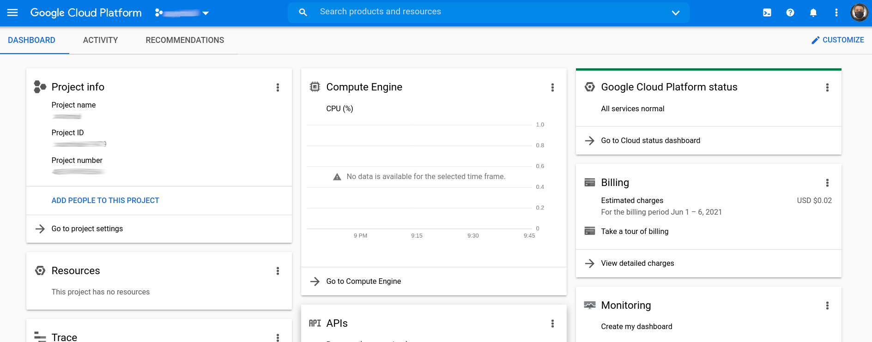Viewport: 872px width, 342px height.
Task: Click the Cloud Platform status icon
Action: (590, 87)
